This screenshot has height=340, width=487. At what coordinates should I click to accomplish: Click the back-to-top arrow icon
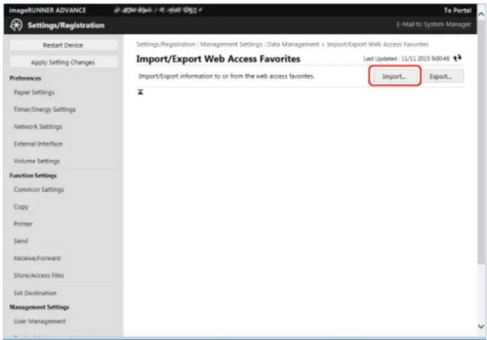tap(140, 92)
